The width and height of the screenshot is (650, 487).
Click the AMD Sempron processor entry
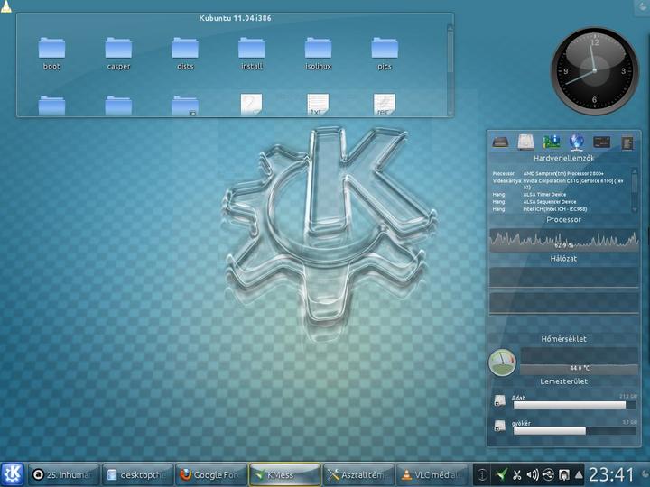tap(563, 174)
